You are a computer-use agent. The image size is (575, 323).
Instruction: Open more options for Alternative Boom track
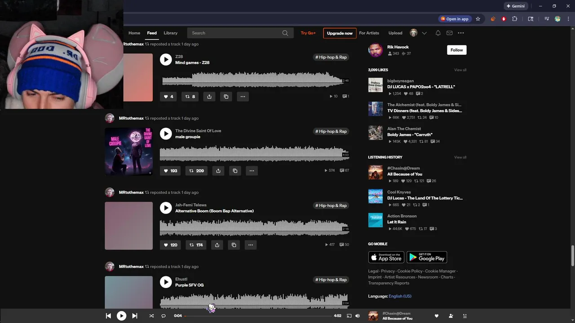click(250, 244)
